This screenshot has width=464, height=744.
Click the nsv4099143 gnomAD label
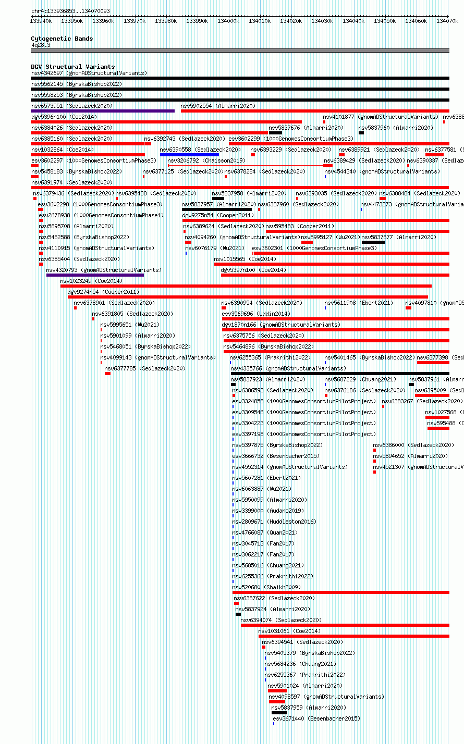158,357
